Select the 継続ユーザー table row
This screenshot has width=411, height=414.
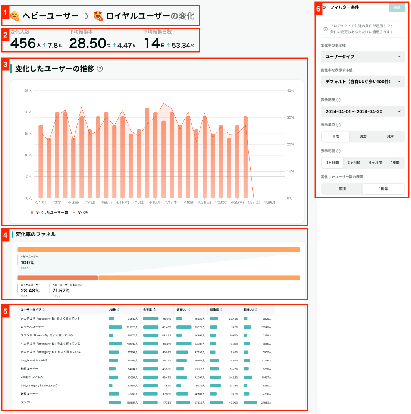pos(146,369)
